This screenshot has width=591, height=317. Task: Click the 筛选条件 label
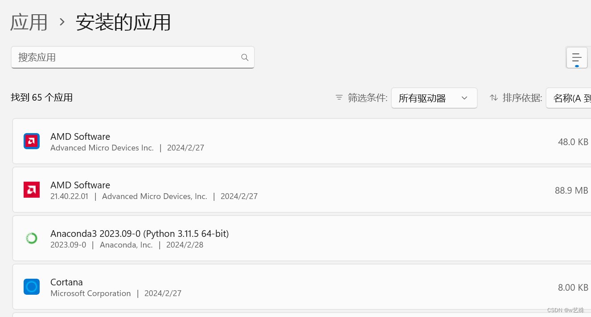click(x=368, y=98)
